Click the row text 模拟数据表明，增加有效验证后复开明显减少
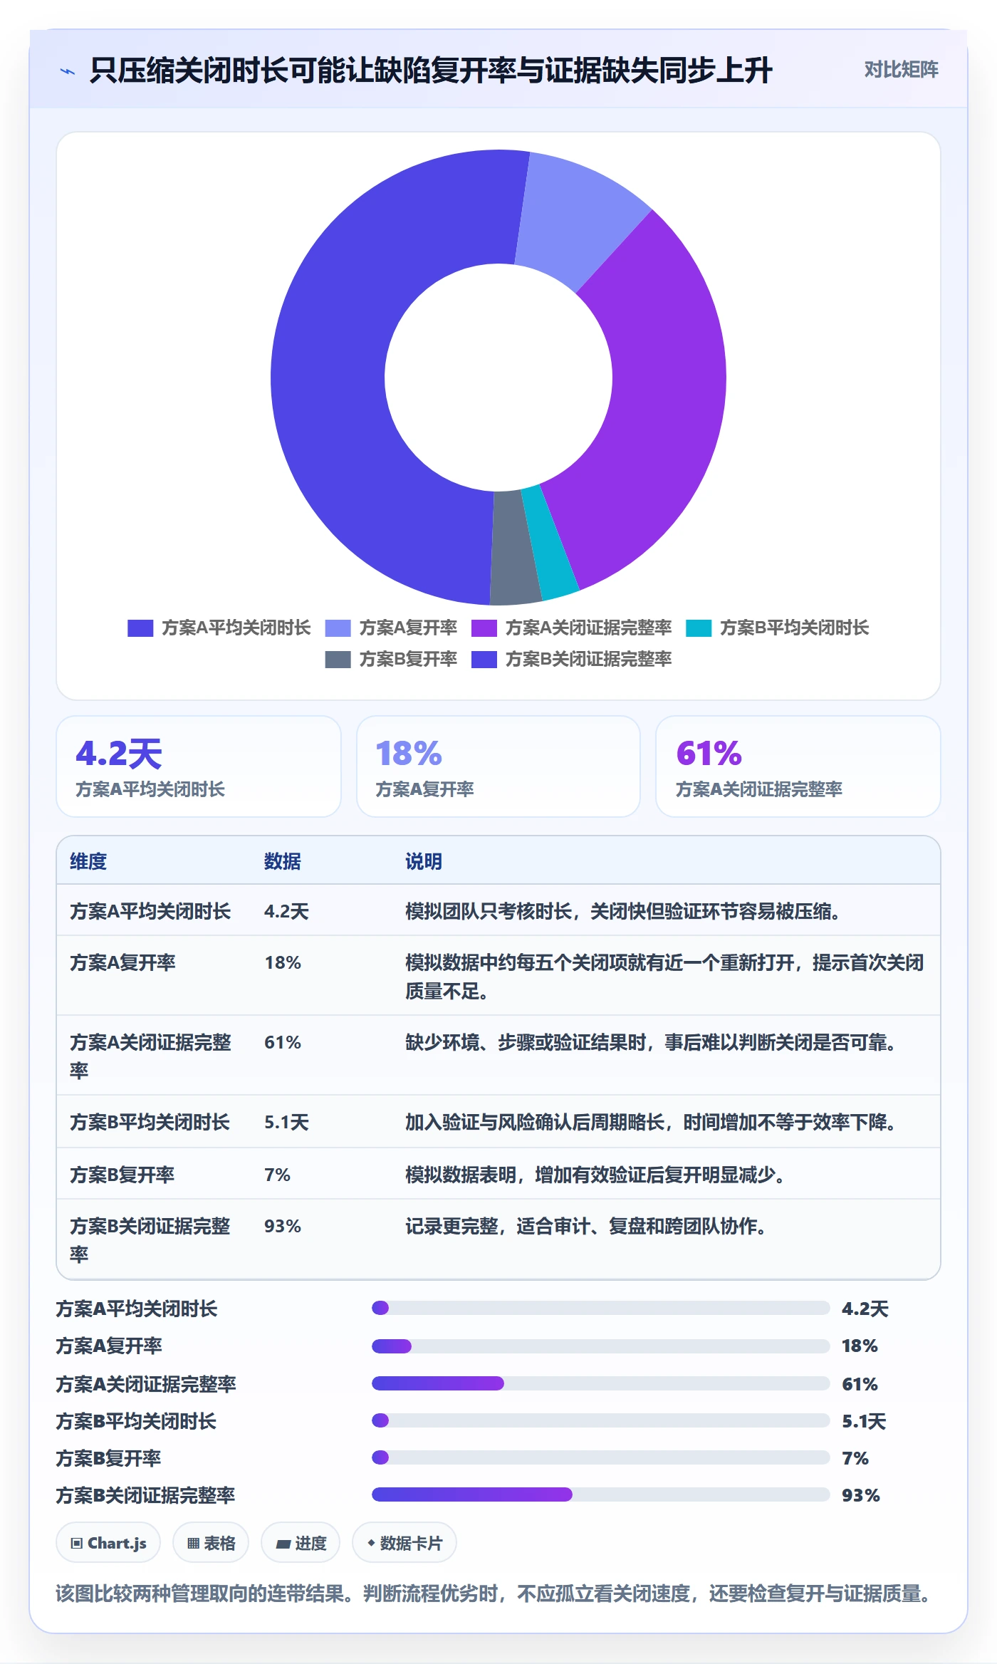 point(595,1175)
